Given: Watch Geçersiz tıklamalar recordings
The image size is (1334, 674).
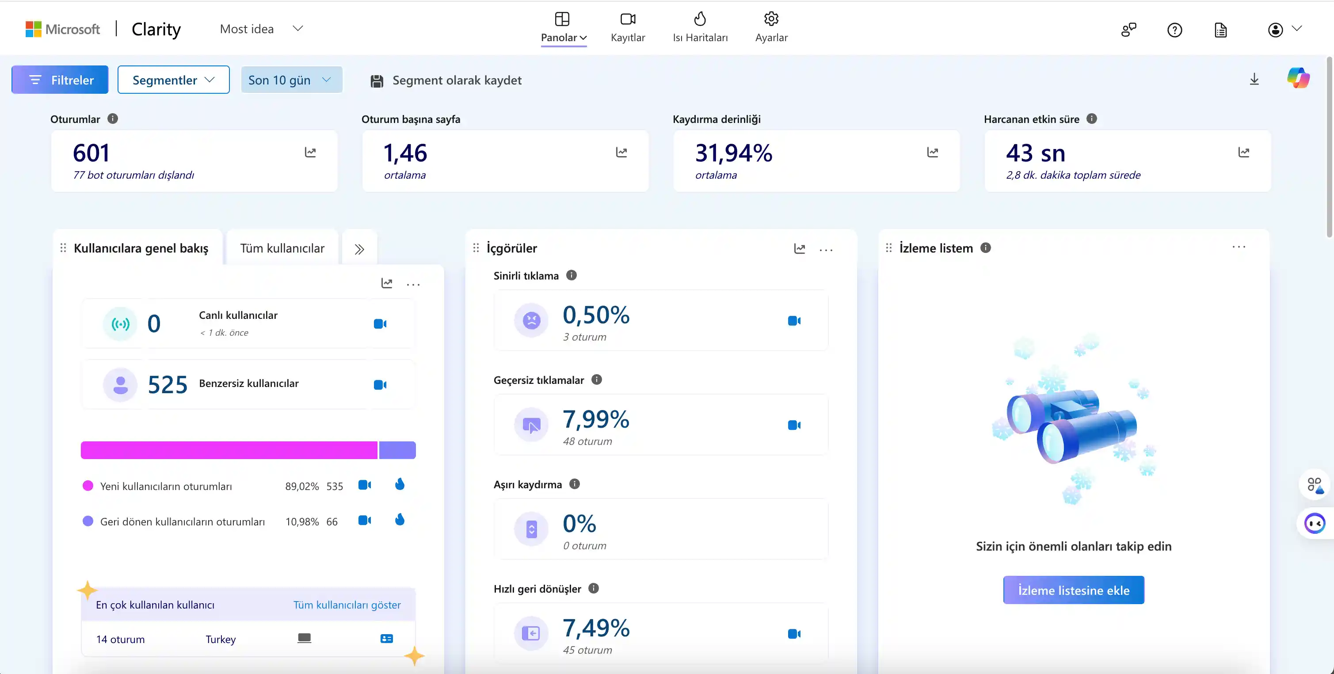Looking at the screenshot, I should (x=794, y=425).
